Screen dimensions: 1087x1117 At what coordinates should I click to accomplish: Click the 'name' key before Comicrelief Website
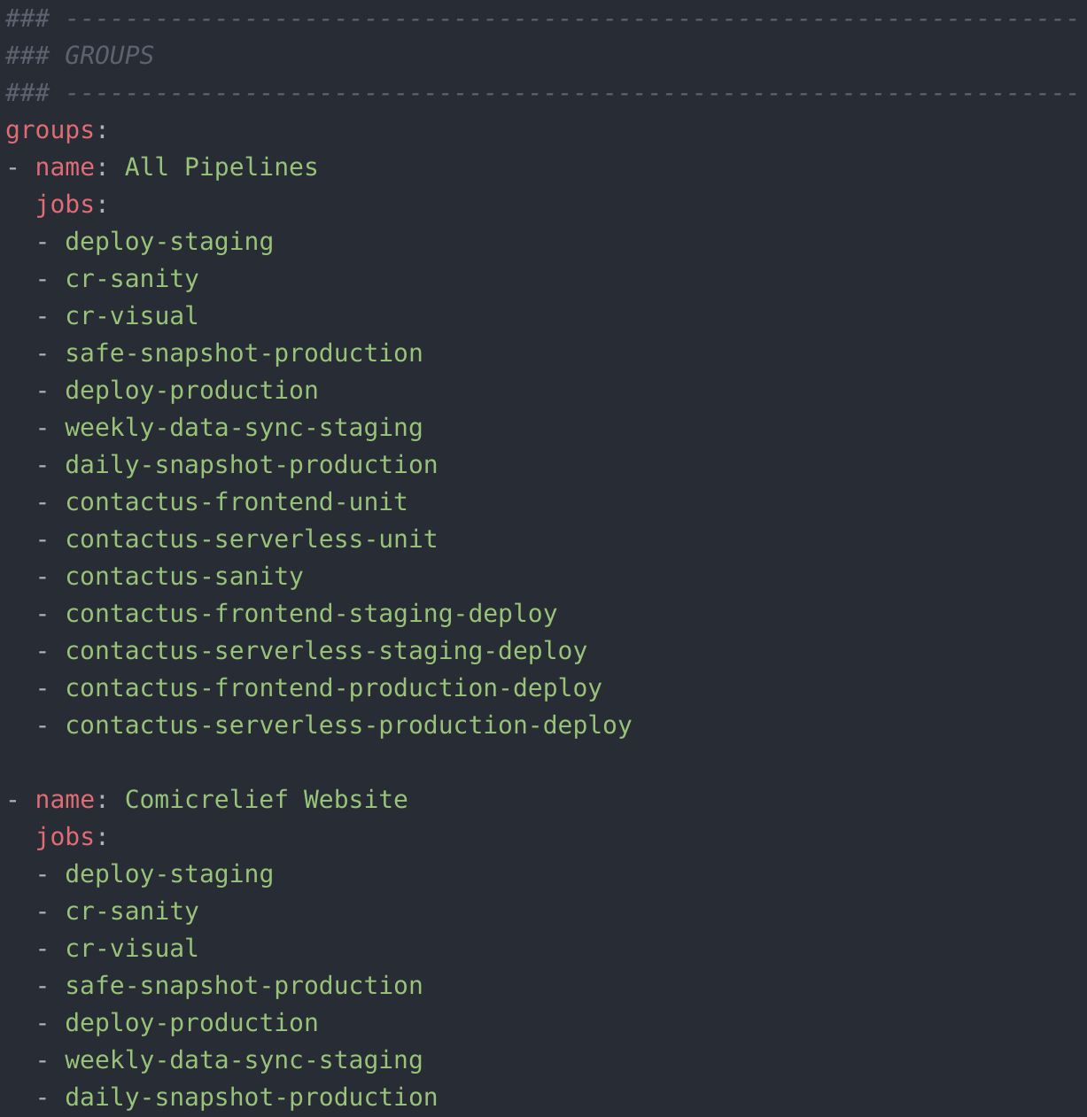(65, 800)
